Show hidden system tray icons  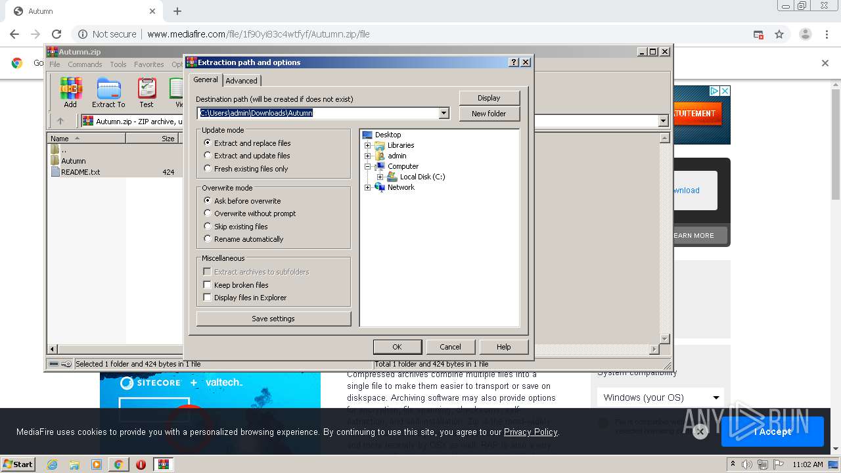(x=733, y=464)
